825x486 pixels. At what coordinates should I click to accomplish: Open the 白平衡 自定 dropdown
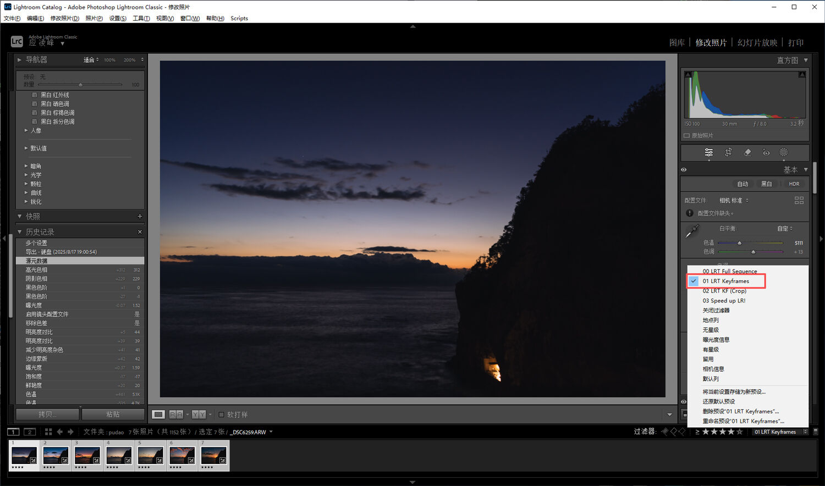coord(785,229)
